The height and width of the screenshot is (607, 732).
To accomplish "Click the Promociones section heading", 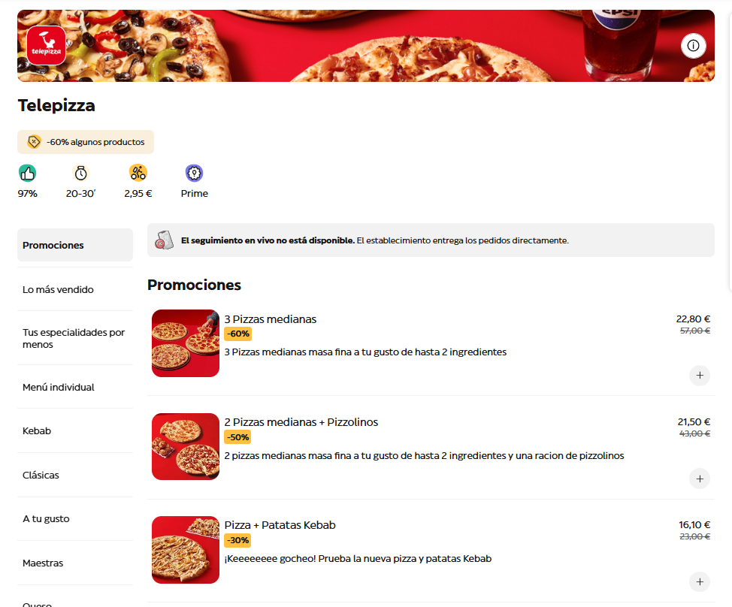I will point(194,285).
